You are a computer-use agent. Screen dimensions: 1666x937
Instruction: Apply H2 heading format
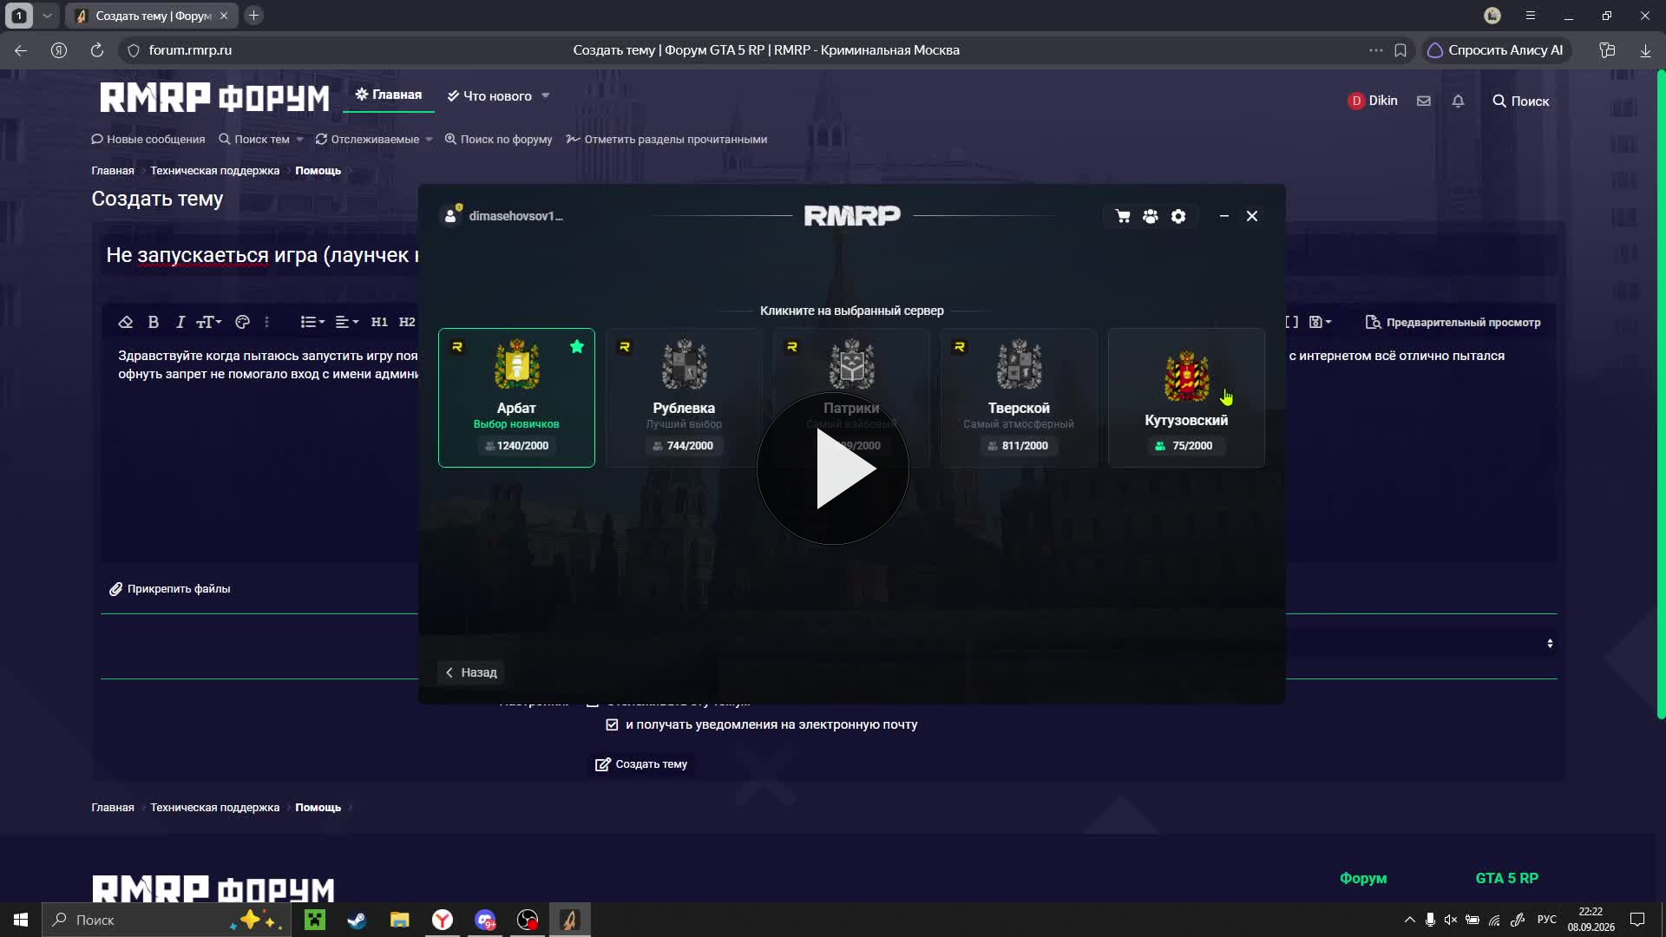(407, 322)
